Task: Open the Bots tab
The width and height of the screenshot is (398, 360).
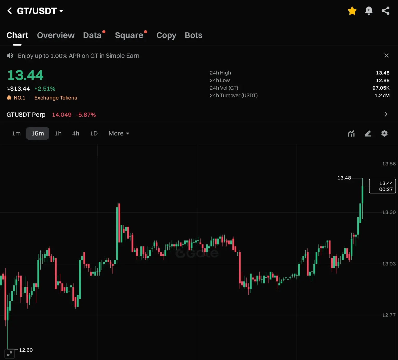Action: pos(194,35)
